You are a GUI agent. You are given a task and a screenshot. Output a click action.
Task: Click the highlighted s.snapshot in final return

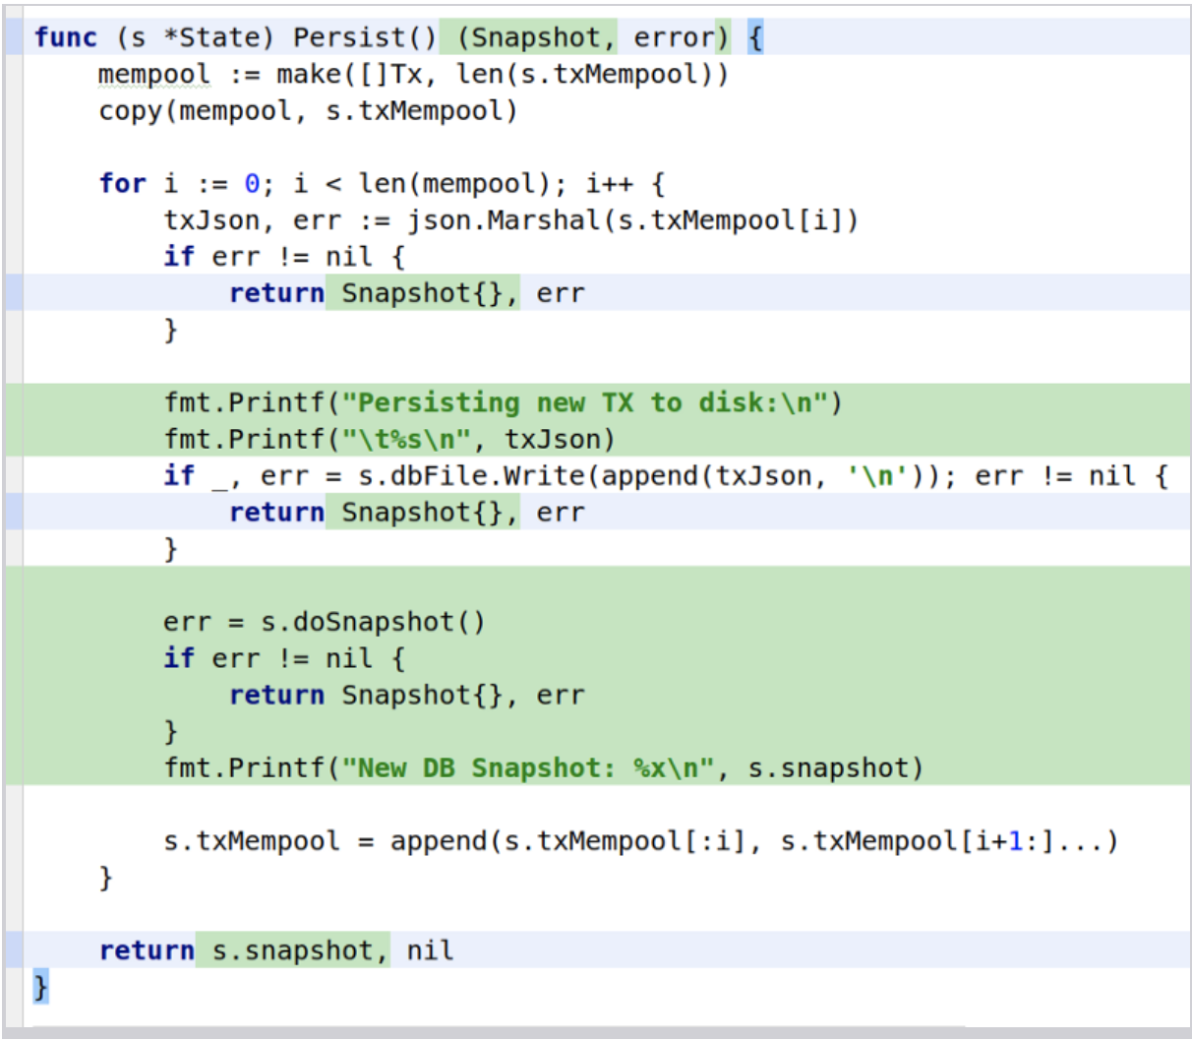click(293, 950)
